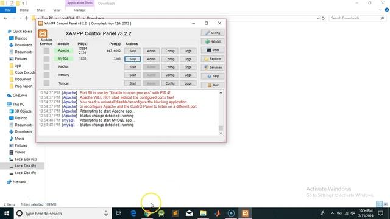This screenshot has width=390, height=219.
Task: Open Share ribbon tab
Action: 41,10
